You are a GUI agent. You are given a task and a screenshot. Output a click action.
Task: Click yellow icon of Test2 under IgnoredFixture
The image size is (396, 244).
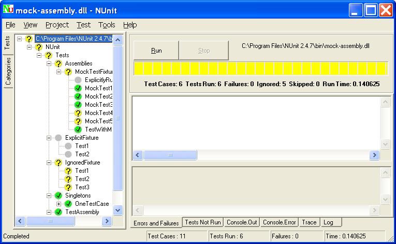click(68, 179)
